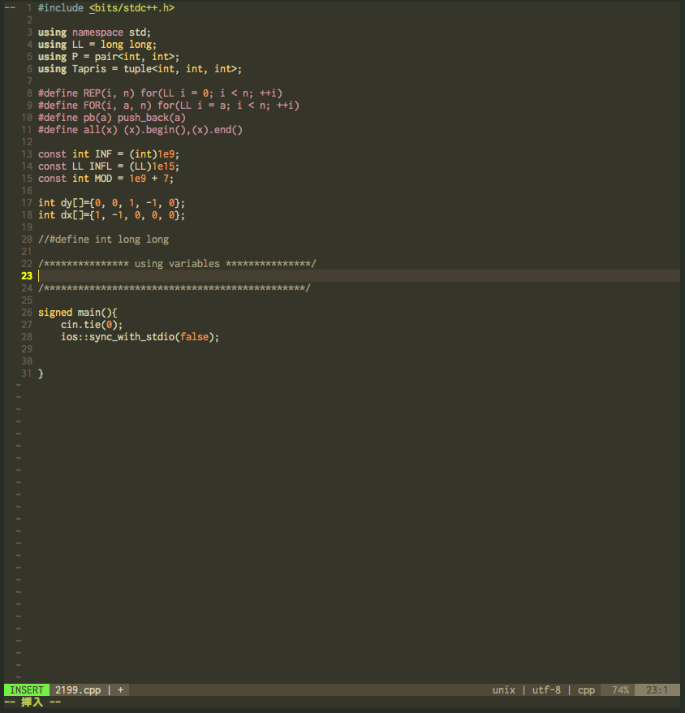Viewport: 685px width, 713px height.
Task: Click the INSERT mode indicator in status line
Action: (26, 689)
